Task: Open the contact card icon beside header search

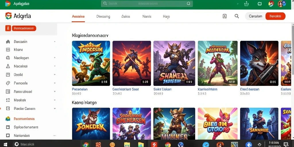Action: pos(225,16)
